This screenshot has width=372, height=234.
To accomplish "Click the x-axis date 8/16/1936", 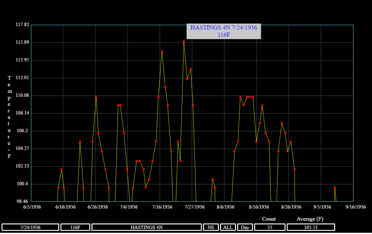I will pos(259,207).
